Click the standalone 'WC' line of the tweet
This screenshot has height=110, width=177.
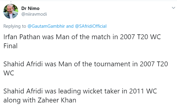[x=9, y=73]
